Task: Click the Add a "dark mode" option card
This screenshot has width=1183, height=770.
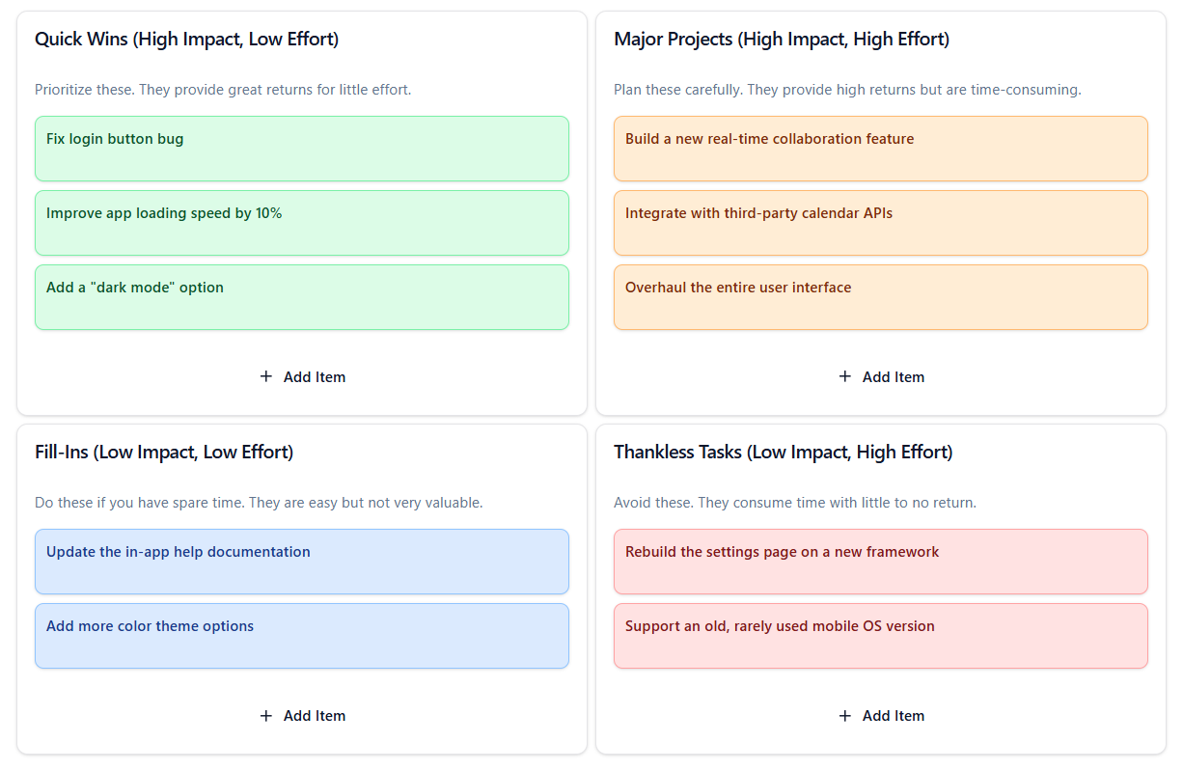Action: pos(302,297)
